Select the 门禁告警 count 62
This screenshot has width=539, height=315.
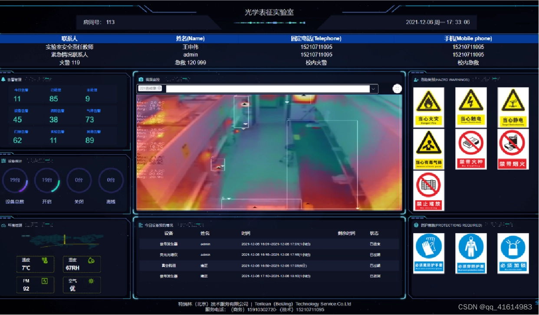[x=18, y=140]
